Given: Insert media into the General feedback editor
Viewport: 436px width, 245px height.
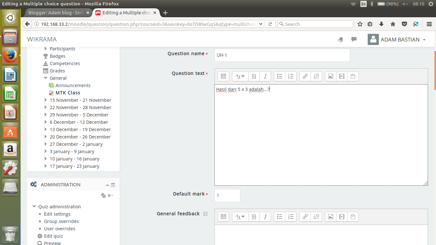Looking at the screenshot, I should tap(342, 217).
